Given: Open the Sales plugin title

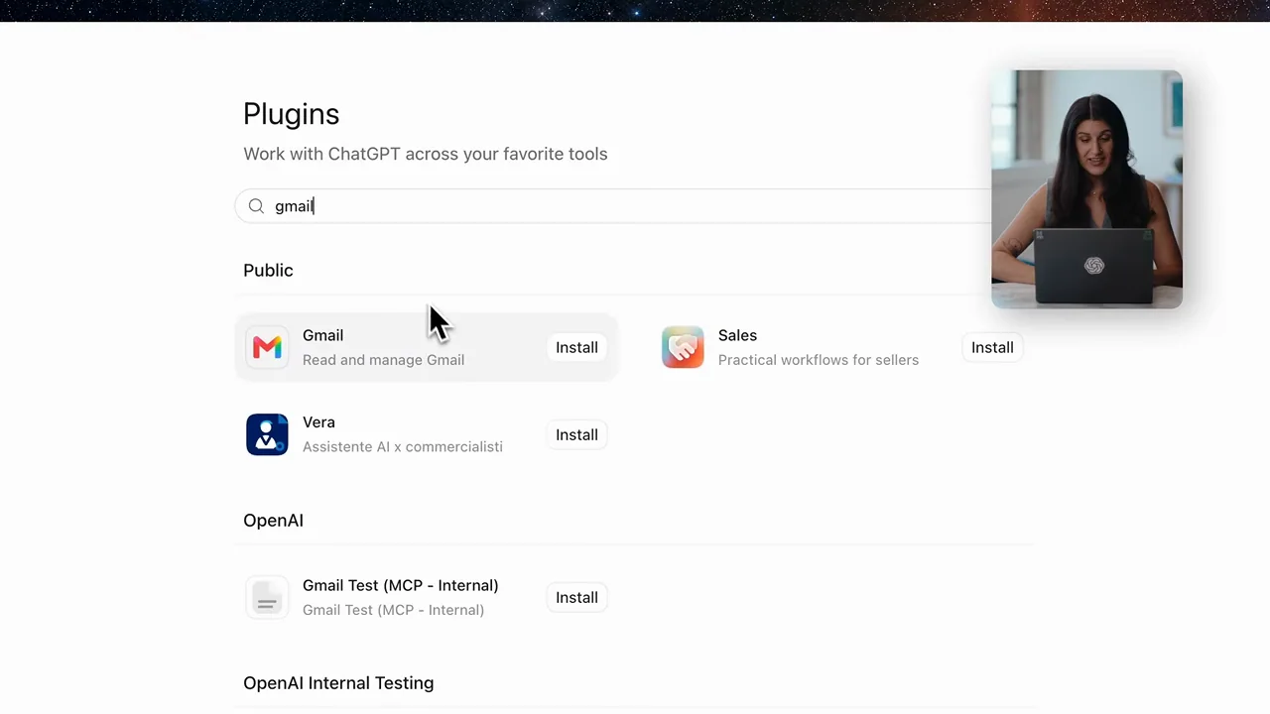Looking at the screenshot, I should pyautogui.click(x=737, y=335).
